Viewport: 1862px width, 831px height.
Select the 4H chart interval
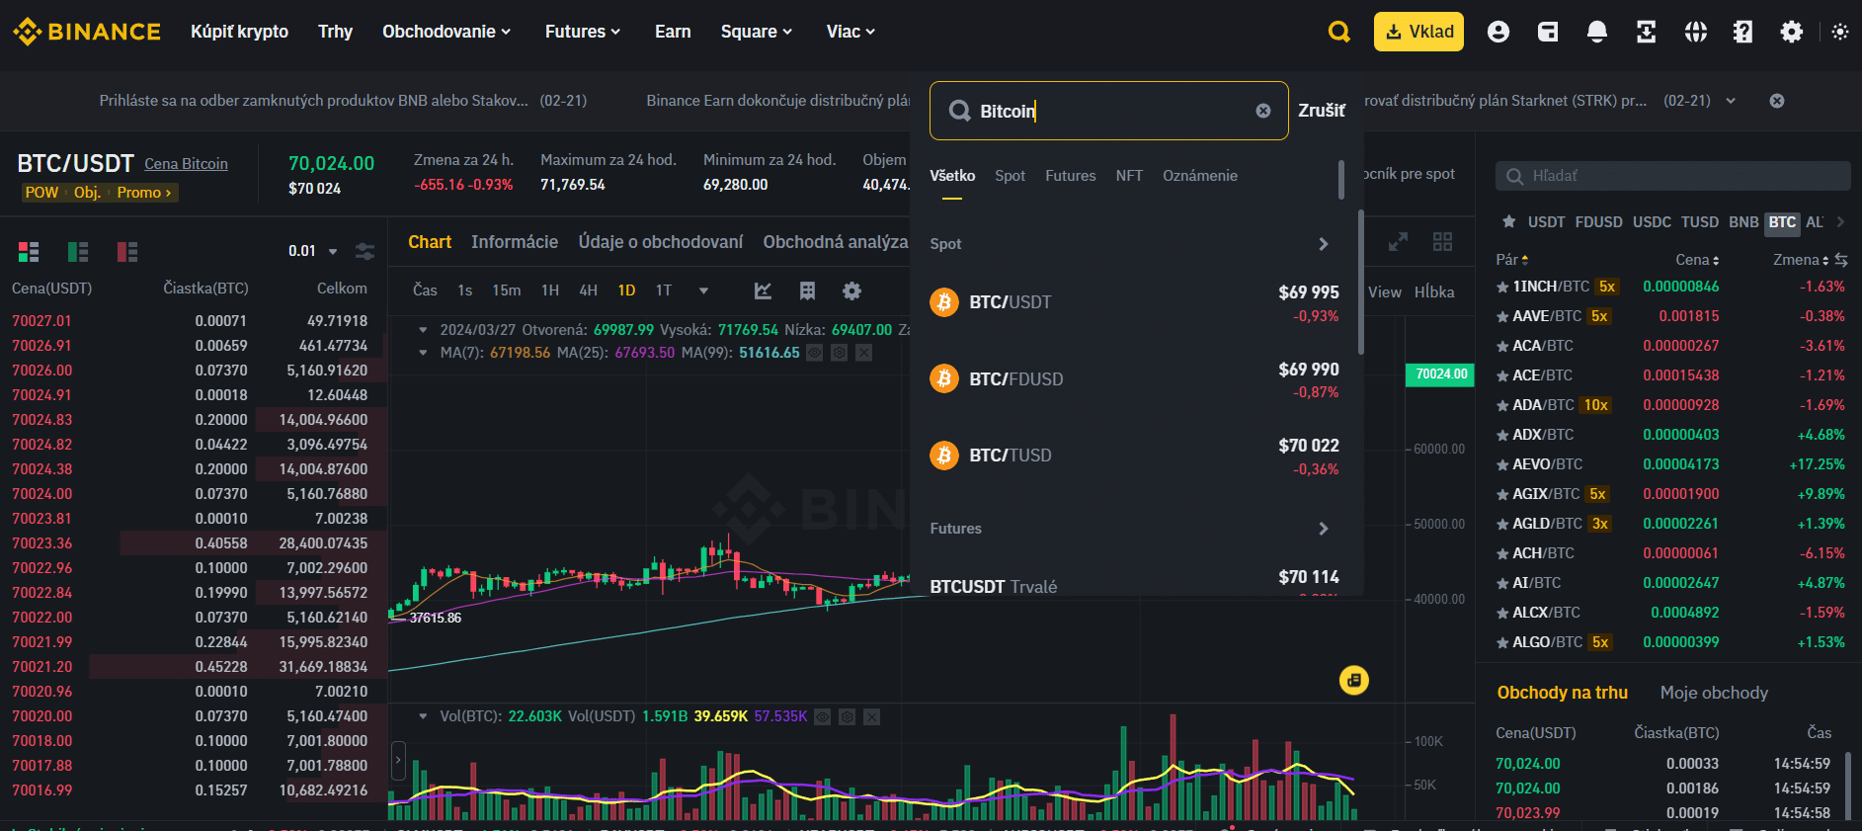coord(588,291)
